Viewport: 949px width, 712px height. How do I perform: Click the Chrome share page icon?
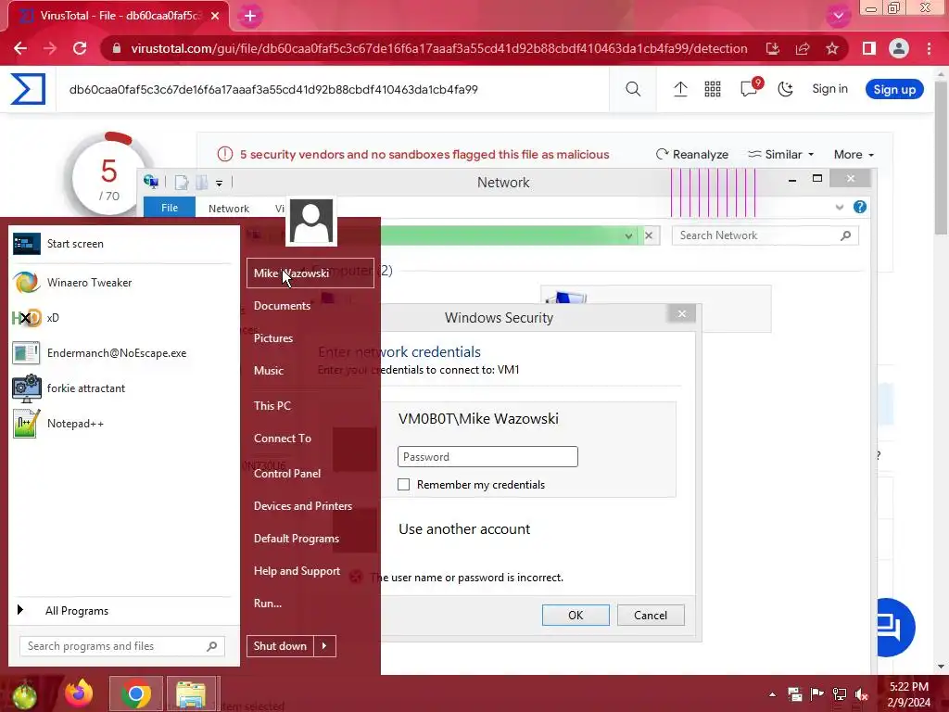pos(803,48)
